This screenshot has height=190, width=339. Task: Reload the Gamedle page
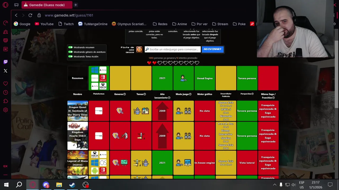[x=30, y=15]
